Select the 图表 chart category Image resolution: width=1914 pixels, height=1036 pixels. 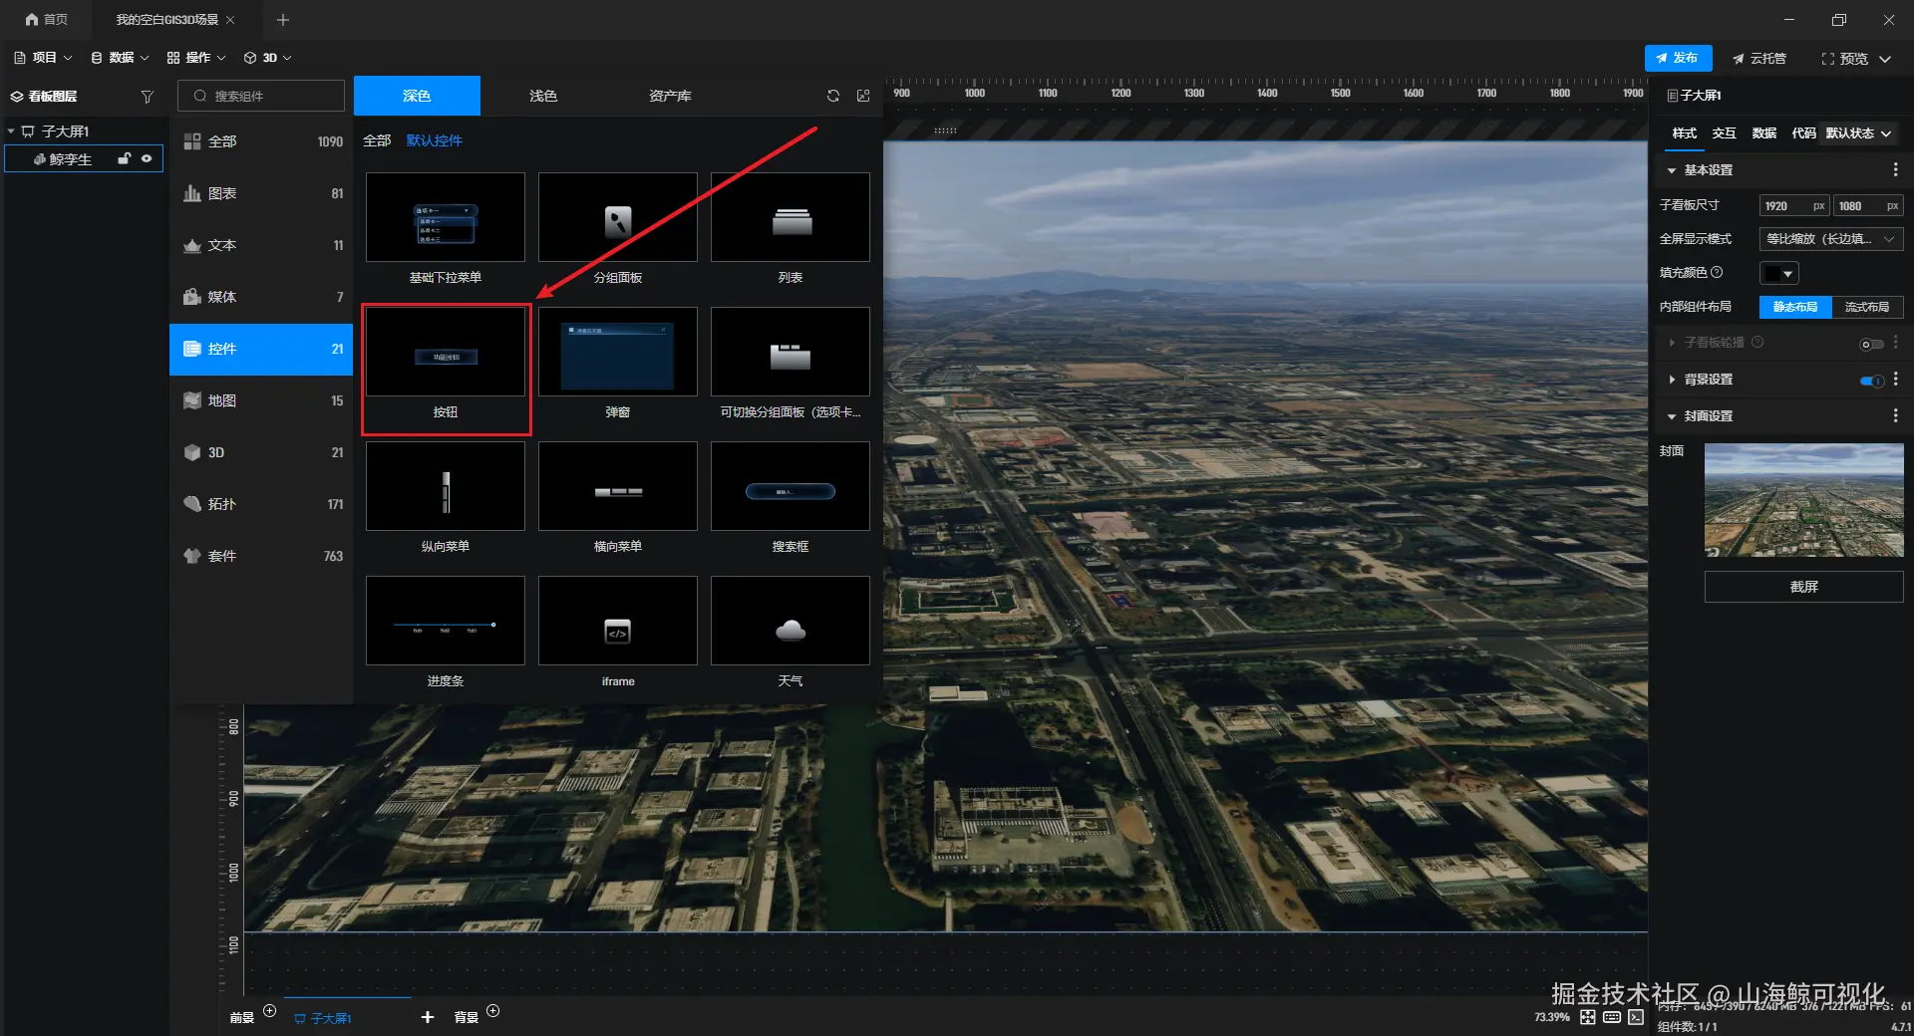(x=262, y=193)
